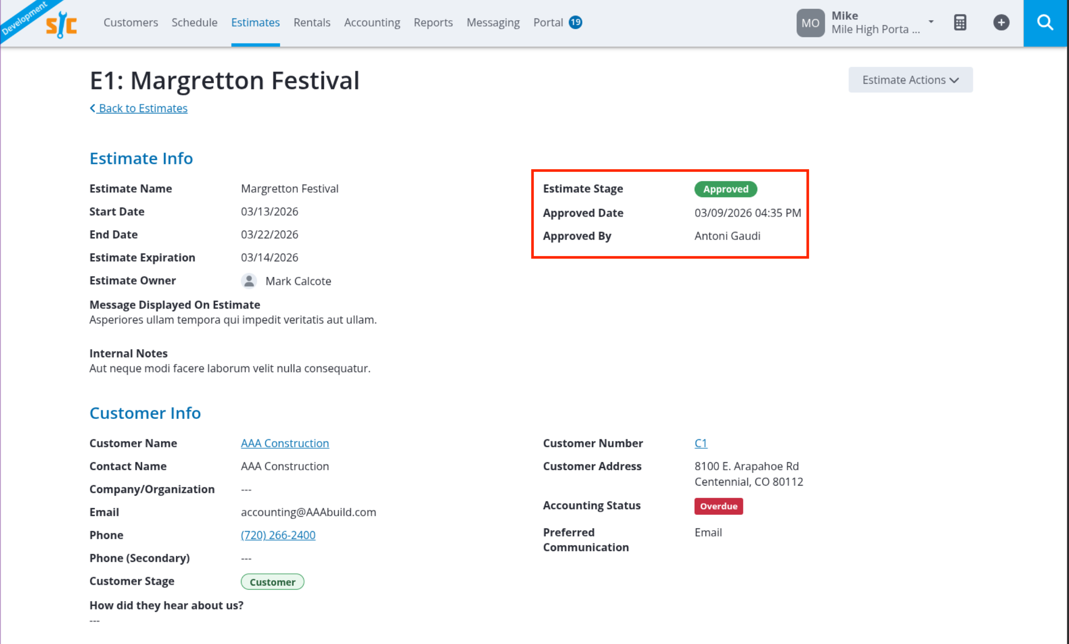Open the Accounting menu
This screenshot has width=1069, height=644.
(x=372, y=23)
